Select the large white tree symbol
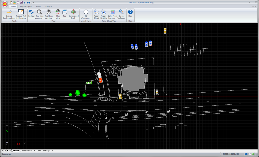The width and height of the screenshot is (259, 157). click(x=114, y=70)
